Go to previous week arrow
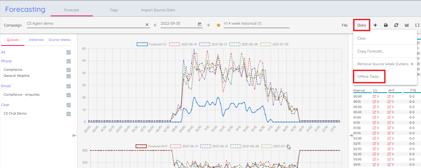This screenshot has width=421, height=168. click(156, 25)
